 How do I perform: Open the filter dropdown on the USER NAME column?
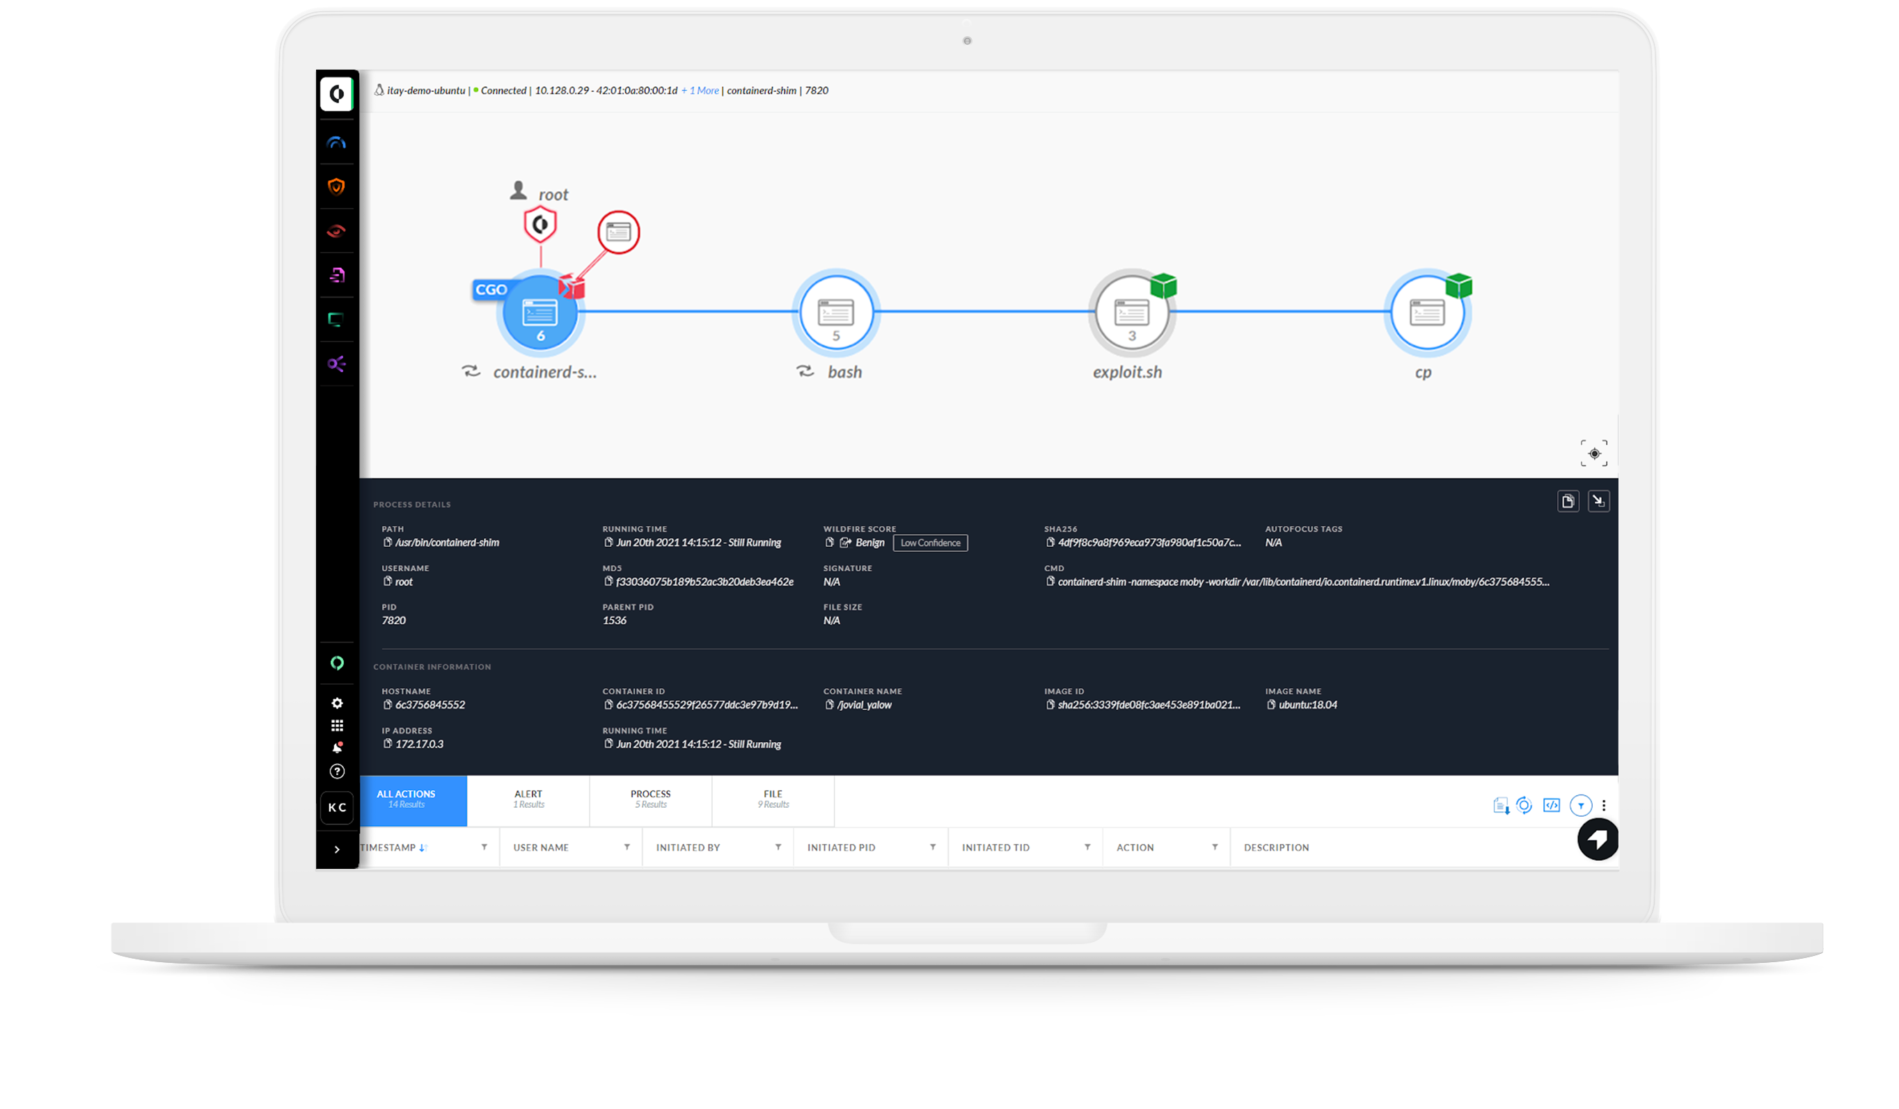click(628, 847)
